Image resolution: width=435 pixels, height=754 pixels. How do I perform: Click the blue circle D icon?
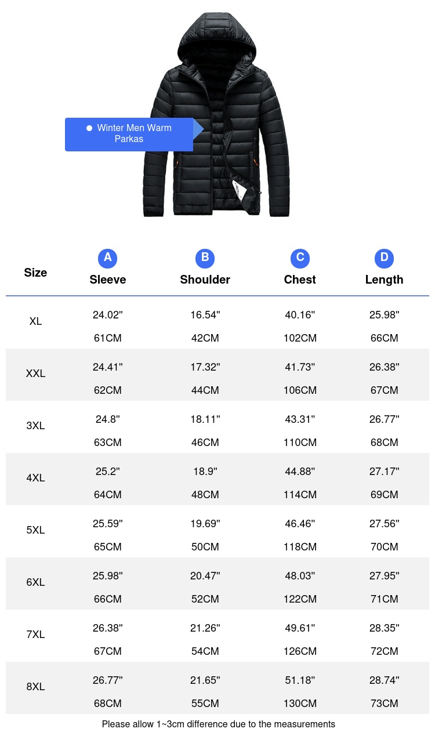(x=384, y=258)
